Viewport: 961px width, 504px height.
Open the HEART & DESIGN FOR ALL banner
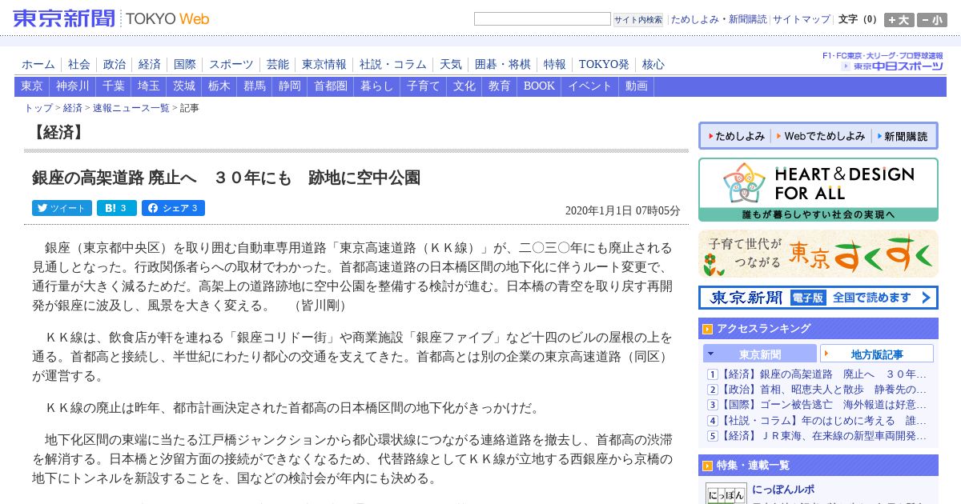click(818, 190)
